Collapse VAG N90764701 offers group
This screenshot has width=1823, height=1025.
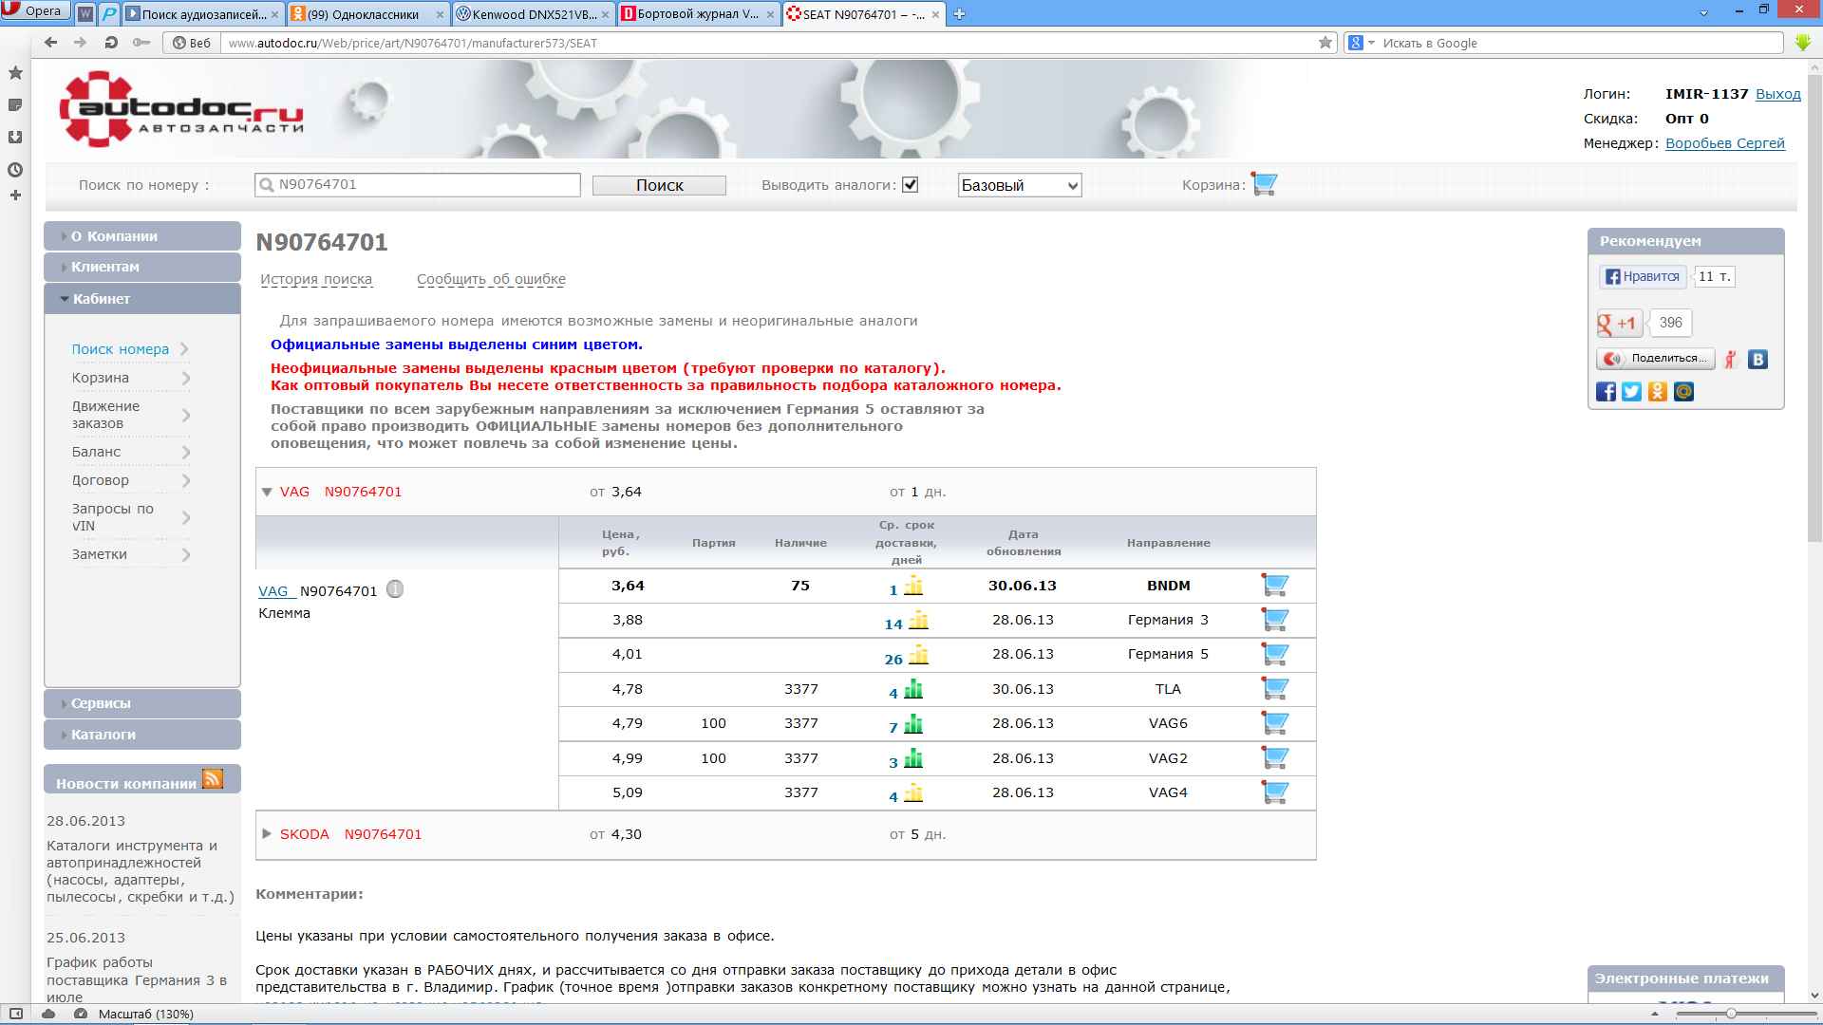click(268, 492)
